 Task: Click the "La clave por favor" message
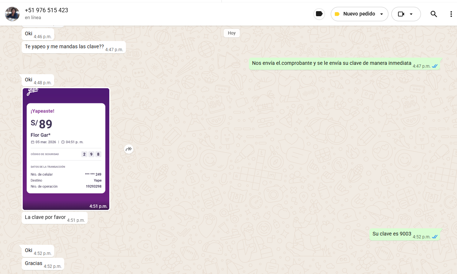pos(45,217)
